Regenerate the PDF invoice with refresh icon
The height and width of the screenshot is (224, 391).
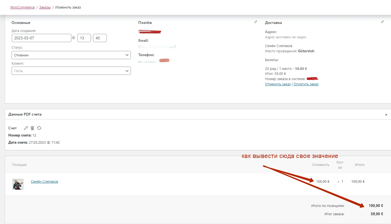click(x=39, y=128)
